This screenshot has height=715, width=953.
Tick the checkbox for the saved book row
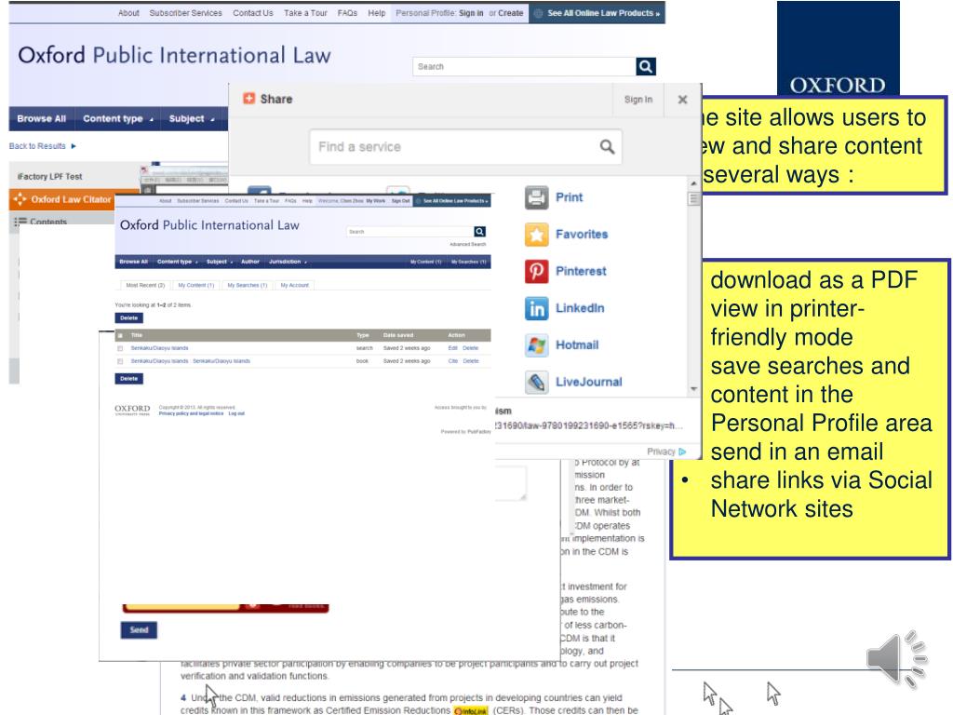120,361
